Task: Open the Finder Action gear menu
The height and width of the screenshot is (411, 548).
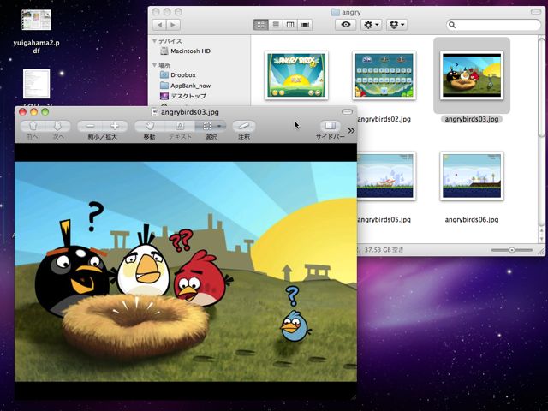Action: pyautogui.click(x=371, y=25)
